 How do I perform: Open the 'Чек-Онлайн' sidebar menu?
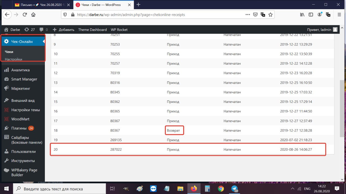click(x=23, y=41)
